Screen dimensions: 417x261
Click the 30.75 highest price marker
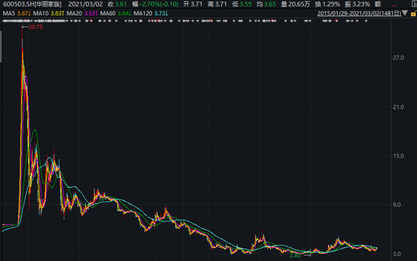point(36,27)
